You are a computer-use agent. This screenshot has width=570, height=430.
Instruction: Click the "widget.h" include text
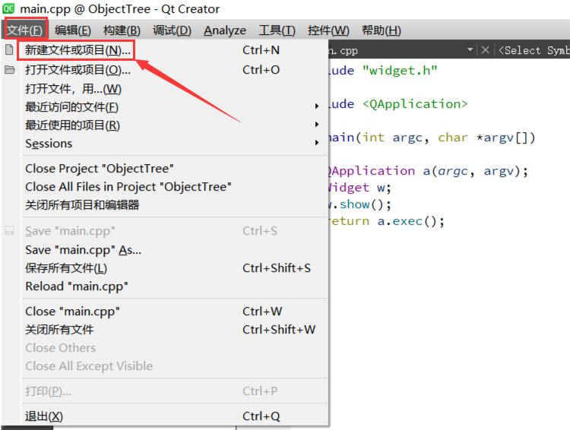point(400,70)
